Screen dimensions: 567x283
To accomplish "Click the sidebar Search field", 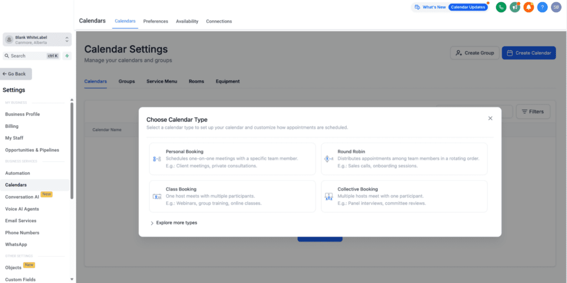I will click(32, 56).
